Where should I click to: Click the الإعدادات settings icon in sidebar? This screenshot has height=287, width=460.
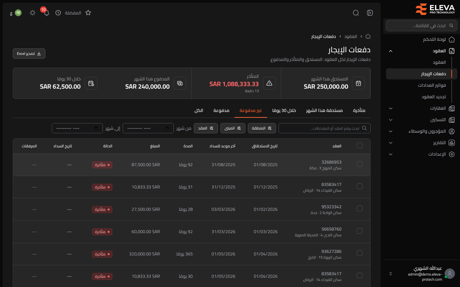point(452,154)
